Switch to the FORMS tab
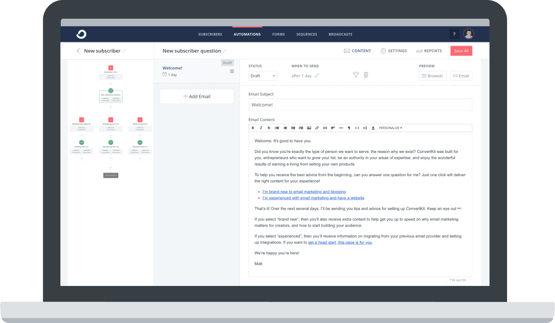Image resolution: width=555 pixels, height=323 pixels. (x=278, y=34)
